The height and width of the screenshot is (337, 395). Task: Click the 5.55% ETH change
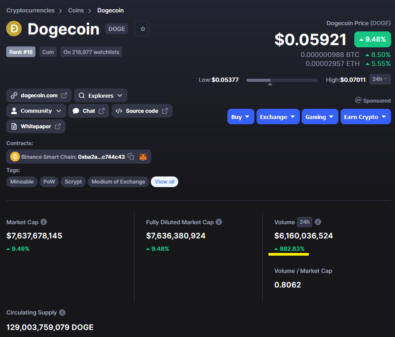(378, 64)
